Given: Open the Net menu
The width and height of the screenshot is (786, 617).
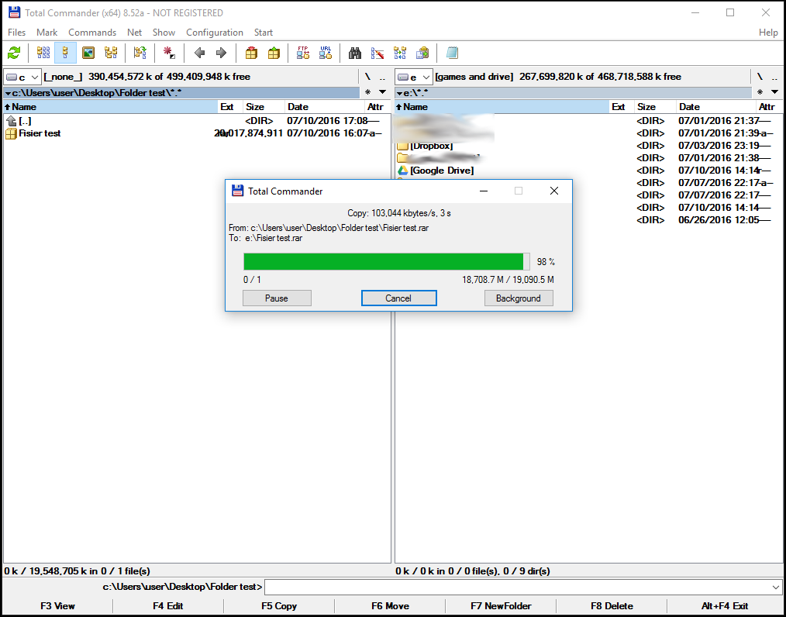Looking at the screenshot, I should pos(134,32).
